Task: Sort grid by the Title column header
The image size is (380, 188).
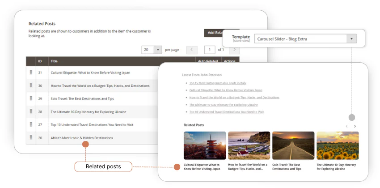Action: [54, 61]
